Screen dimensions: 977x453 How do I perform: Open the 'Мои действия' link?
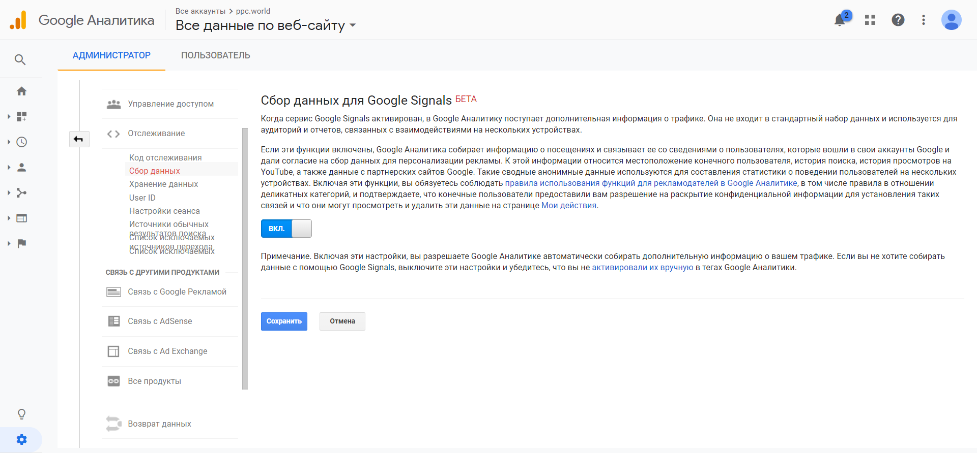(568, 206)
